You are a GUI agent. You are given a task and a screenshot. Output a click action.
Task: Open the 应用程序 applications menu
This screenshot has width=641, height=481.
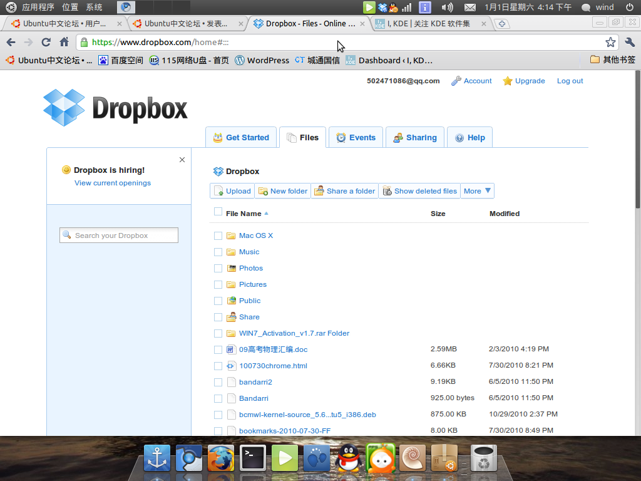pyautogui.click(x=38, y=8)
